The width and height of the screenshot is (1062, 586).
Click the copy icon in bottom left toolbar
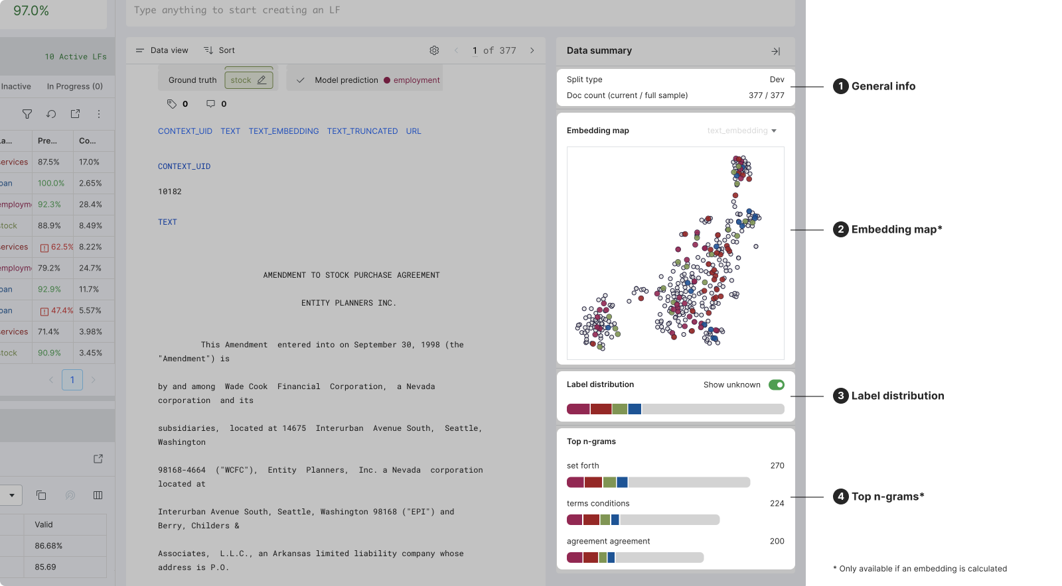(x=41, y=495)
